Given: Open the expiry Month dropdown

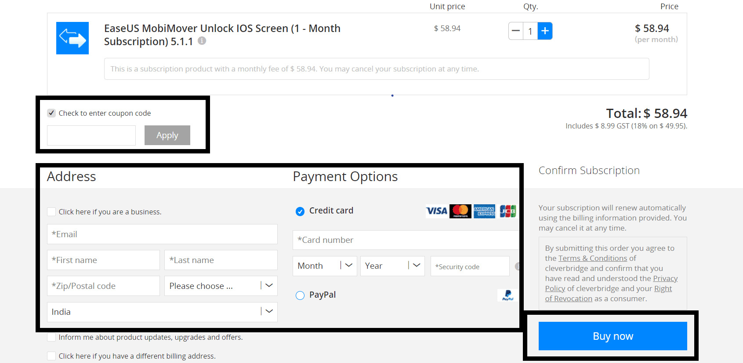Looking at the screenshot, I should tap(325, 266).
